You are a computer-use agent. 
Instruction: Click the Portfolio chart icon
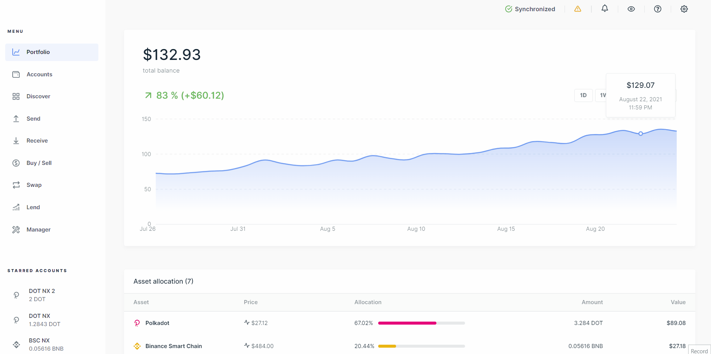(x=16, y=52)
